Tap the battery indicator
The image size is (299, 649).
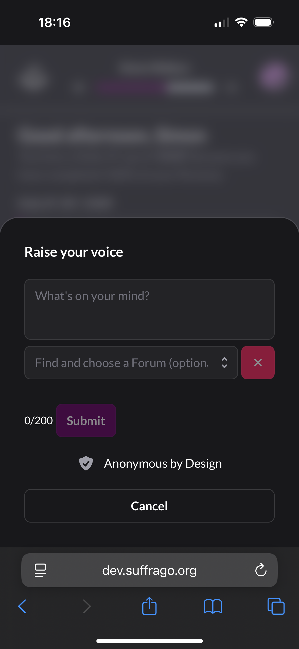coord(263,22)
